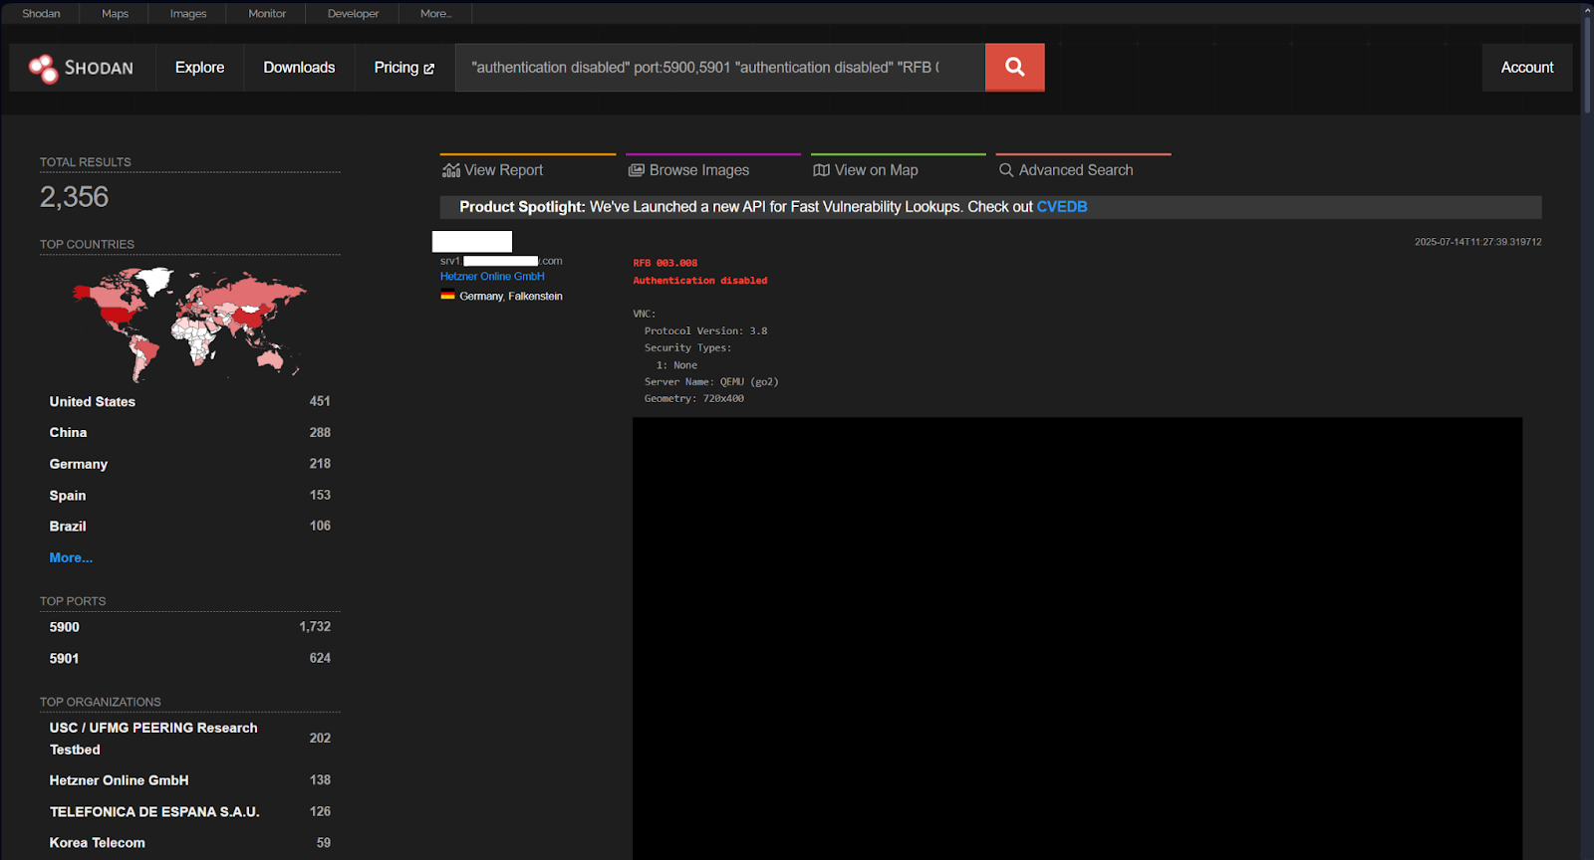Click the redacted IP address heading
Image resolution: width=1594 pixels, height=860 pixels.
[472, 241]
